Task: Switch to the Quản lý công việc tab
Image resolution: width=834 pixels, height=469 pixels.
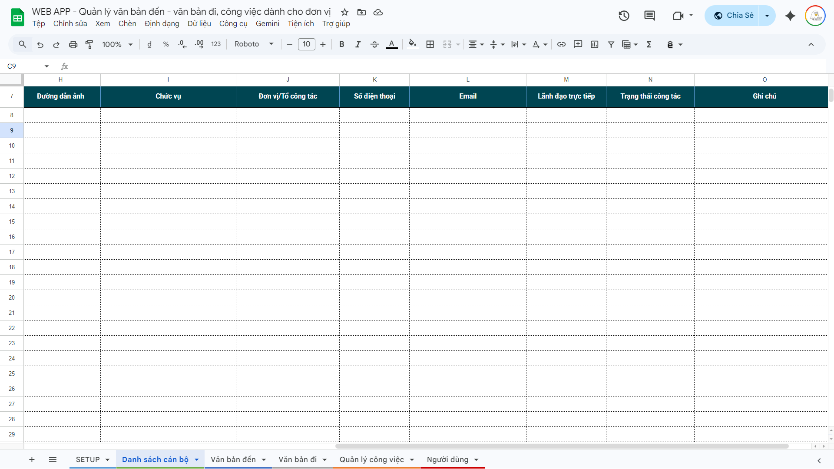Action: click(371, 459)
